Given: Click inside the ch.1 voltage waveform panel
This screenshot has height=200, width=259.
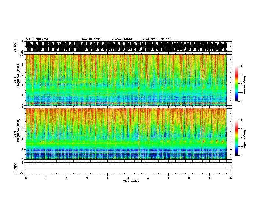Looking at the screenshot, I should click(x=126, y=46).
